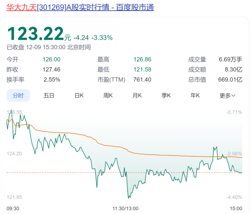
Task: Switch to the 五日 chart tab
Action: pyautogui.click(x=49, y=96)
